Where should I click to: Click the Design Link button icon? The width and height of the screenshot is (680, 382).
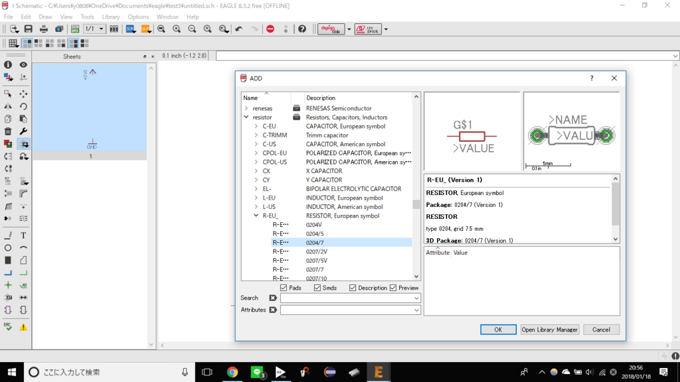pyautogui.click(x=331, y=29)
